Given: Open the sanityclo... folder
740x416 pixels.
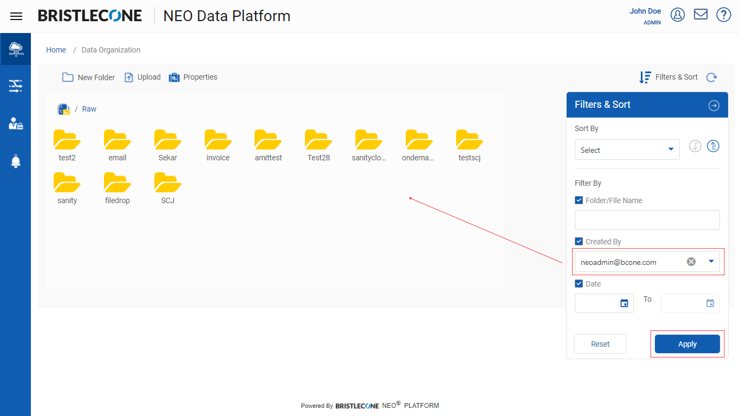Looking at the screenshot, I should 369,146.
